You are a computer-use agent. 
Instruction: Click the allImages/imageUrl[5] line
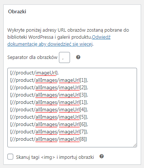[49, 117]
